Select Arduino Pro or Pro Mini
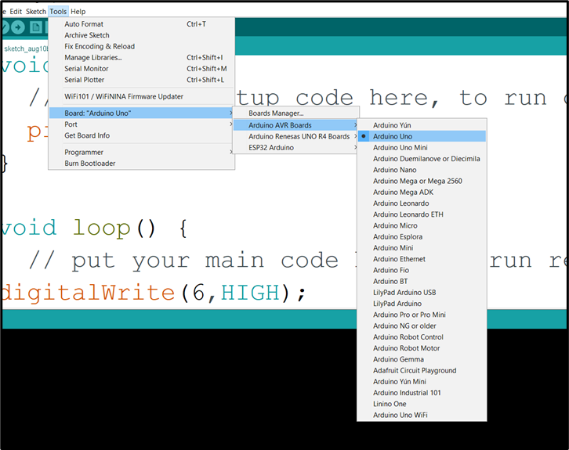The height and width of the screenshot is (450, 569). 422,315
